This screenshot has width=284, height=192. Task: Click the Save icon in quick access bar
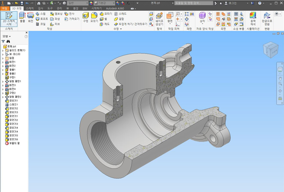pos(22,3)
